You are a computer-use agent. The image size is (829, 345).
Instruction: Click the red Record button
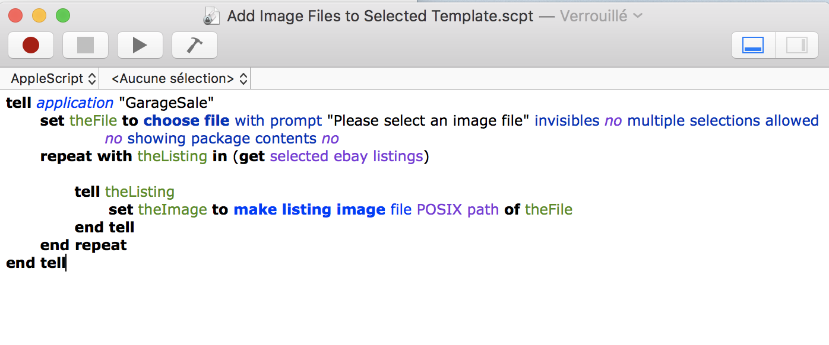pyautogui.click(x=31, y=45)
